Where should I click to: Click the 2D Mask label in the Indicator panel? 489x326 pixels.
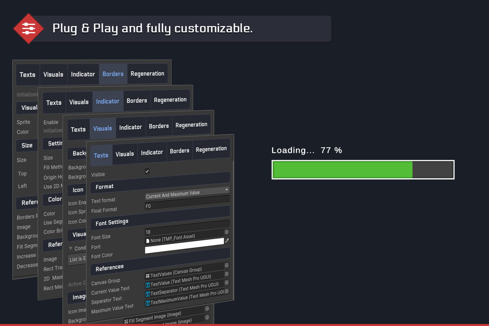tap(53, 278)
